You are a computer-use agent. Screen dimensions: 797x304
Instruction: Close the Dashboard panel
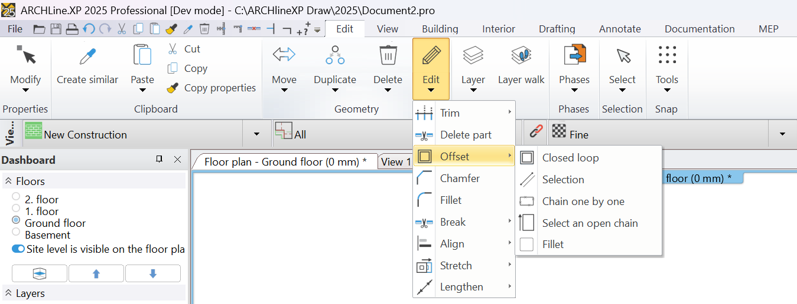coord(177,160)
